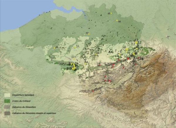
Task: Select the yellow marker labeled 64
Action: [85, 64]
